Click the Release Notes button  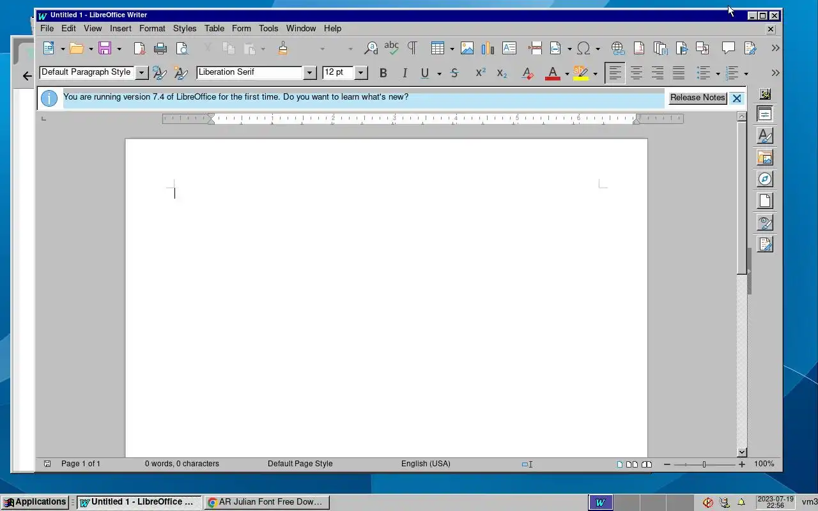(x=697, y=98)
